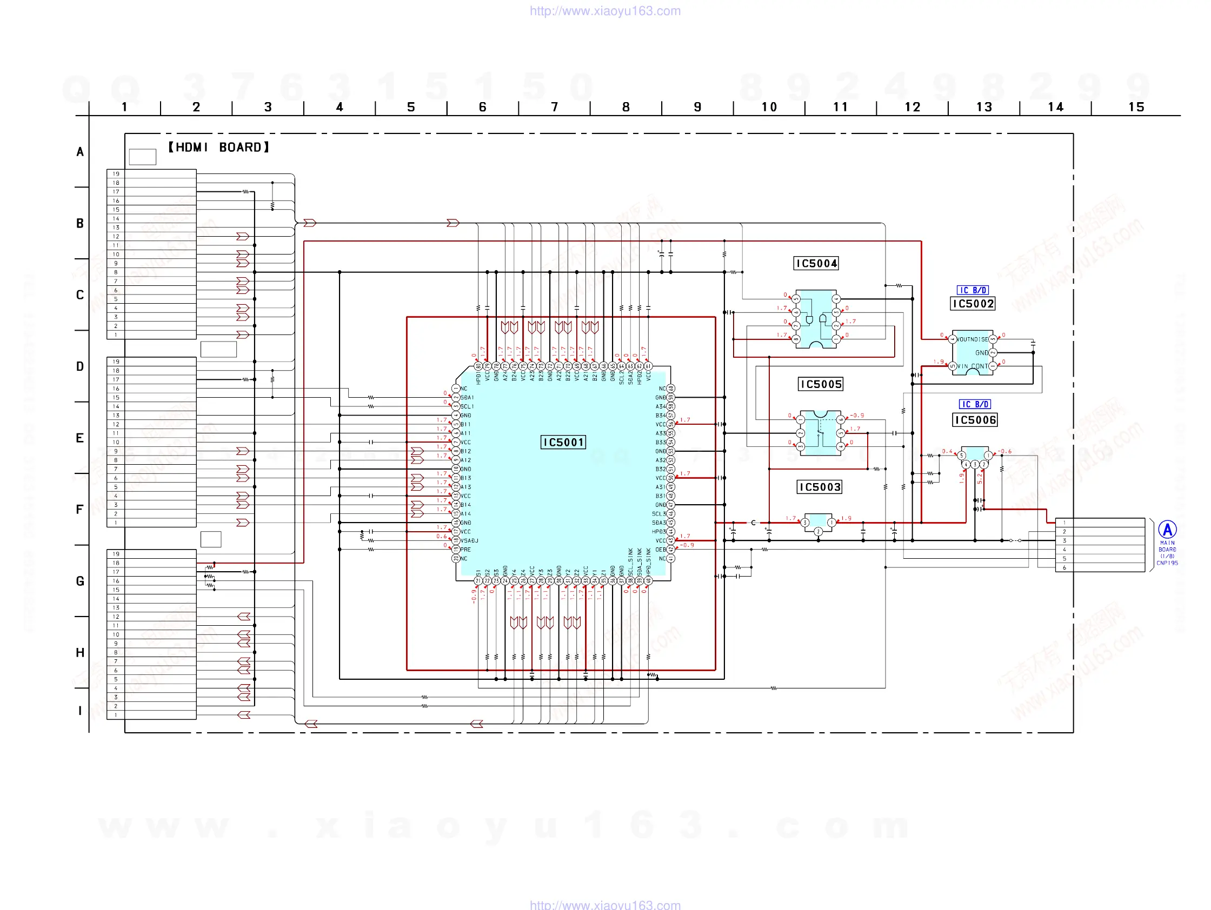Click the blue IC B/D tag above IC5002
The width and height of the screenshot is (1211, 910).
coord(972,290)
